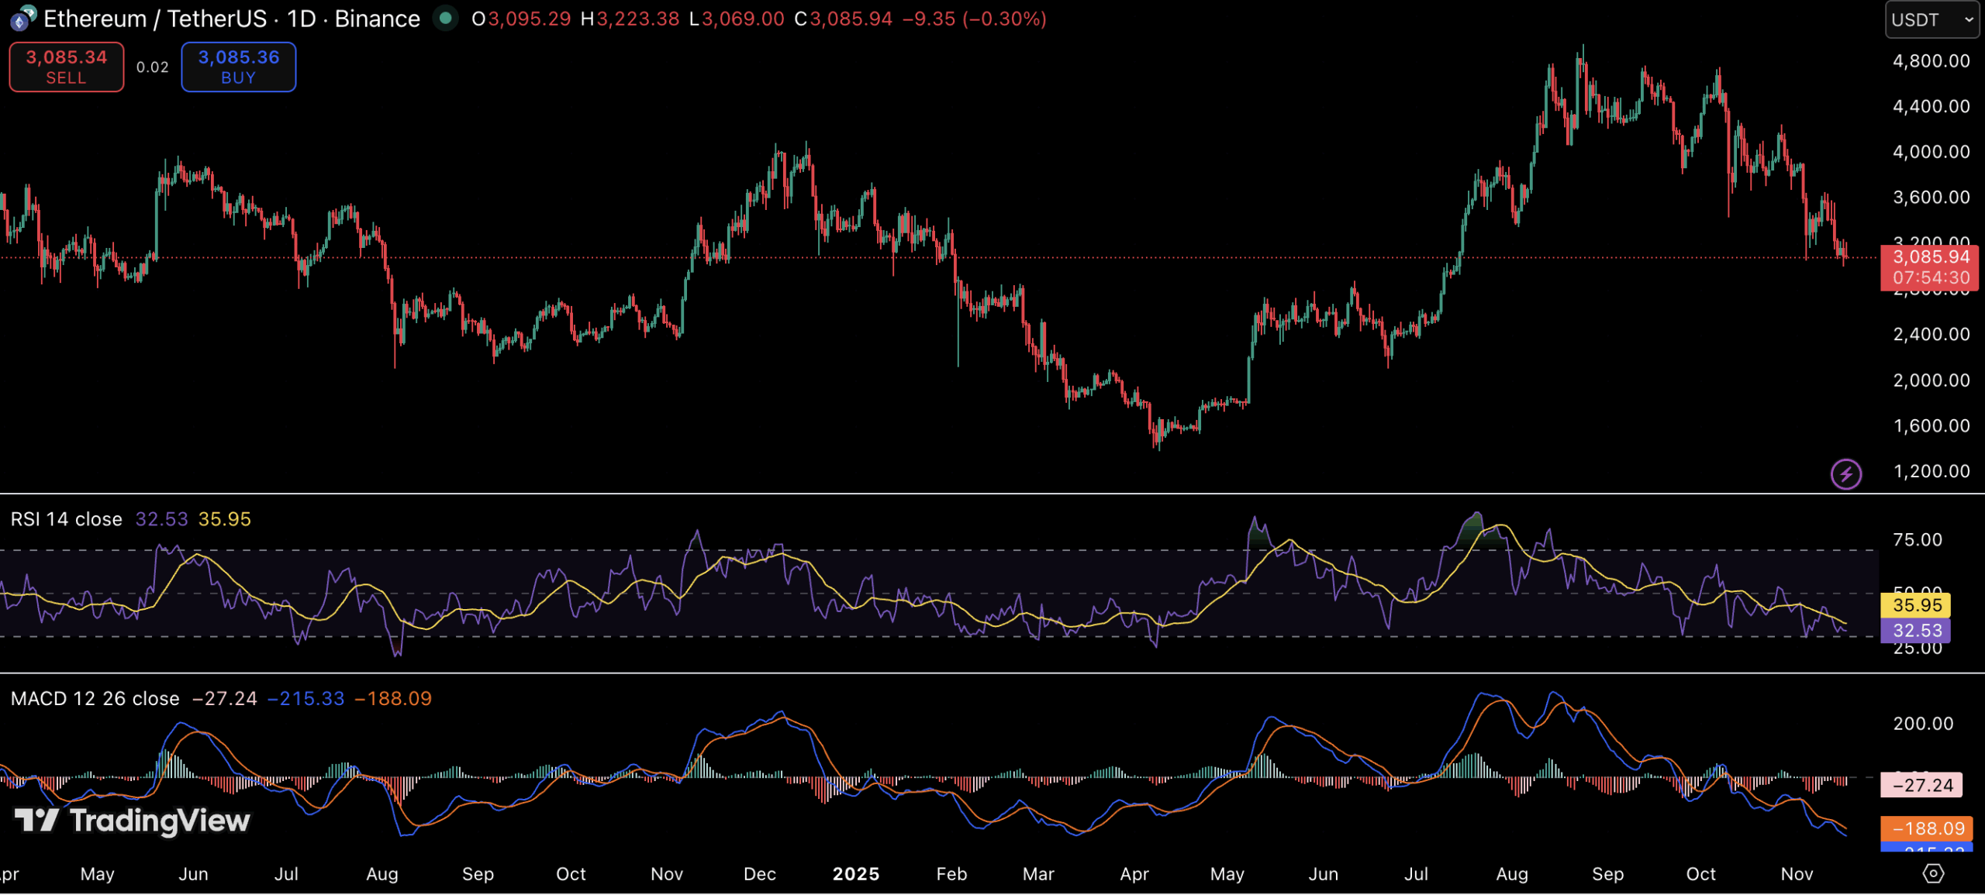Click the Ethereum / TetherUS symbol title

[154, 19]
